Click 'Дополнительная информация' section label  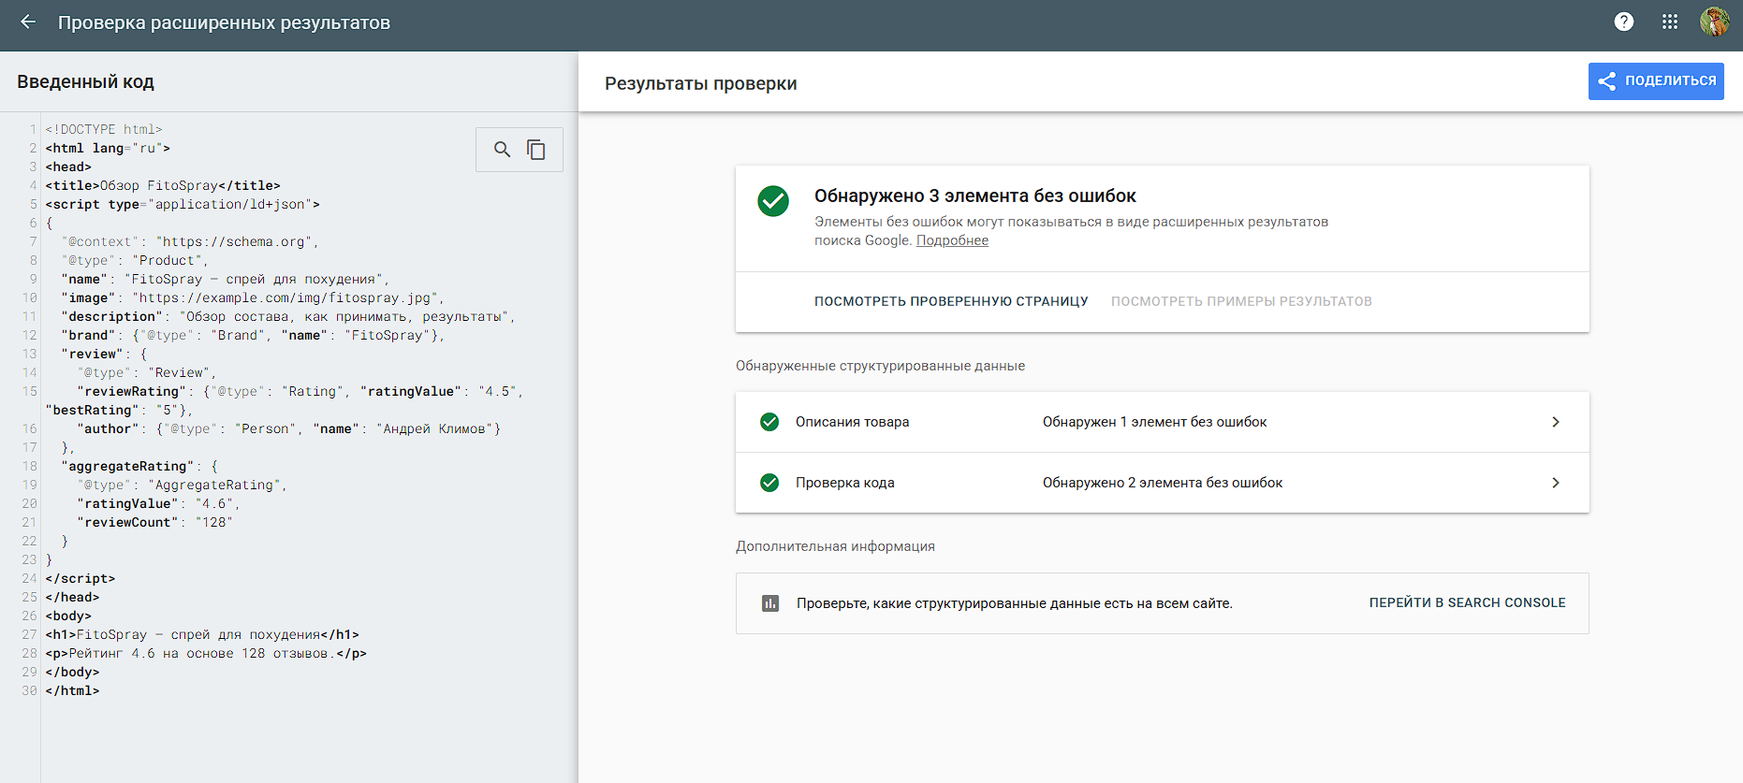coord(835,546)
